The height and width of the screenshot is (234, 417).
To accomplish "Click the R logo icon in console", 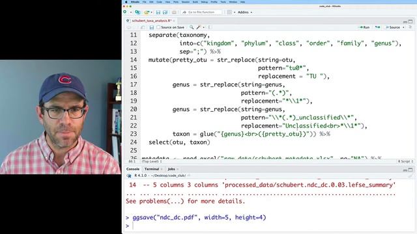I will (129, 175).
